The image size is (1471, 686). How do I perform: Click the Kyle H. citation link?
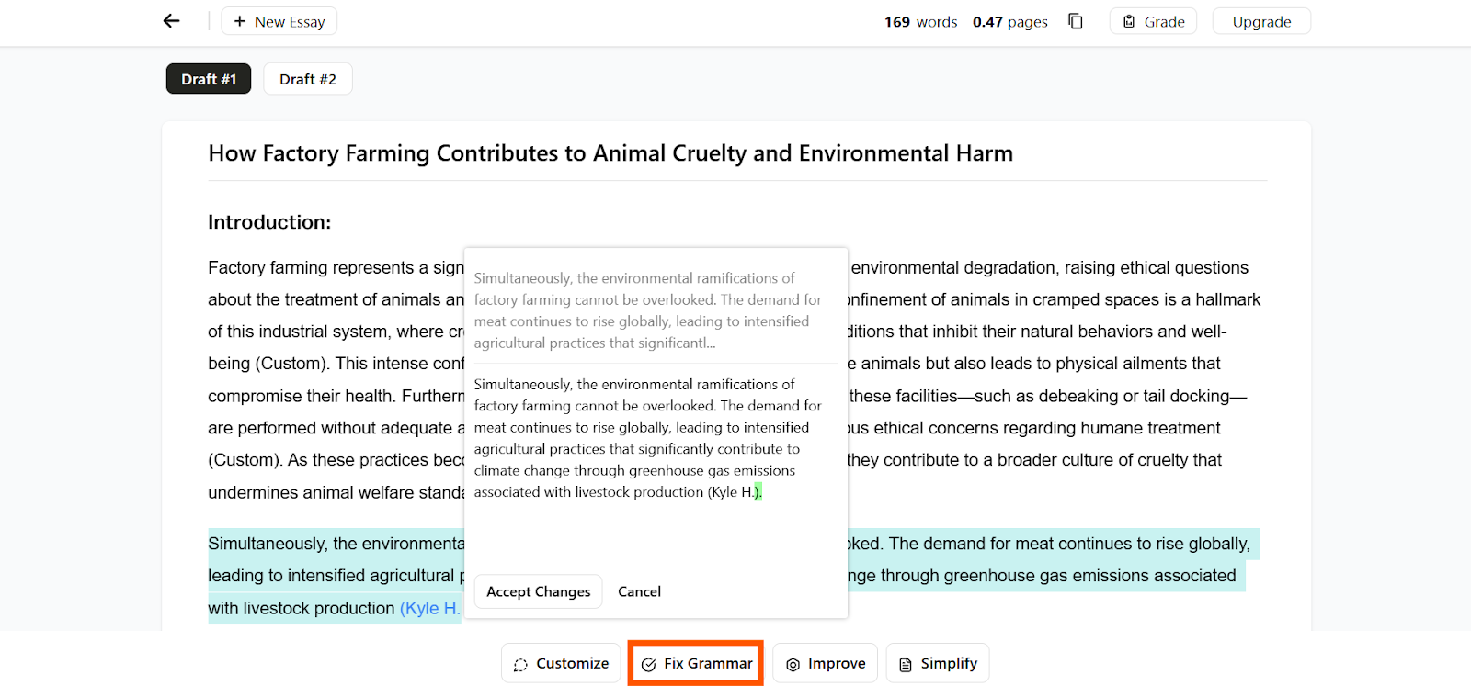pos(429,608)
